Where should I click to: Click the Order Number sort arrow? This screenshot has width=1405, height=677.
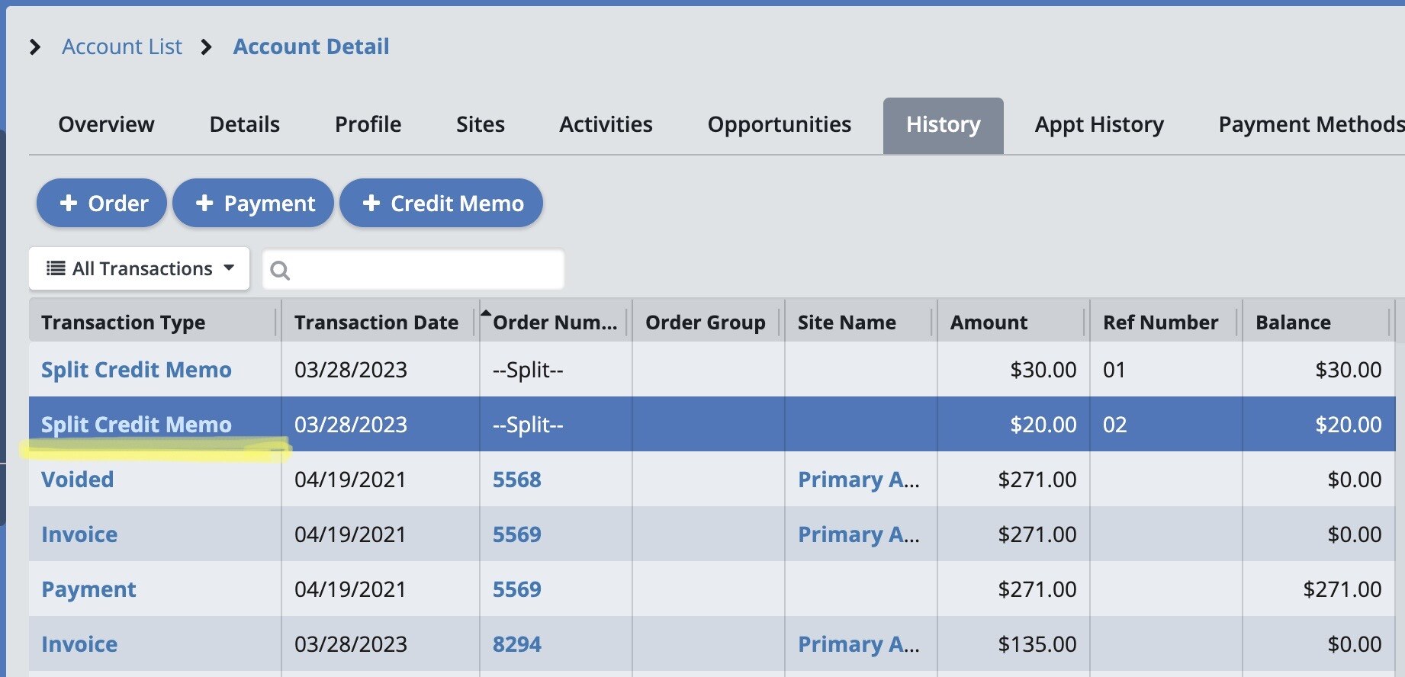point(485,312)
